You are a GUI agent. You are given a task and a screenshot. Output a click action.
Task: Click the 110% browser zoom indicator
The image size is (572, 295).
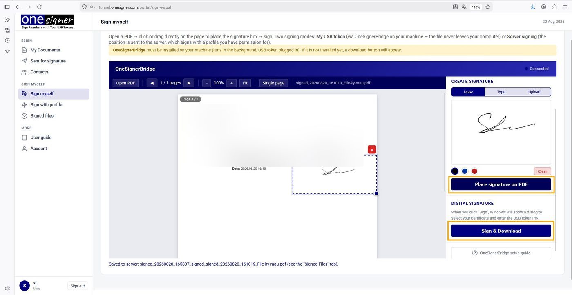pyautogui.click(x=476, y=7)
